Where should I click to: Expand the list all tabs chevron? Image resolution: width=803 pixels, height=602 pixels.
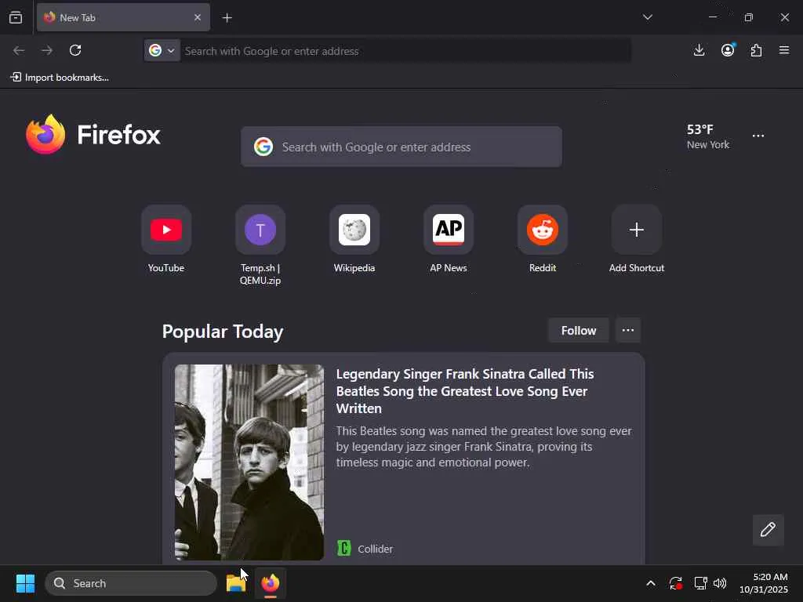click(x=647, y=17)
